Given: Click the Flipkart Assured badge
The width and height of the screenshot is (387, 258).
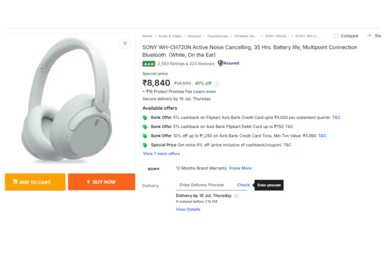Looking at the screenshot, I should click(229, 63).
